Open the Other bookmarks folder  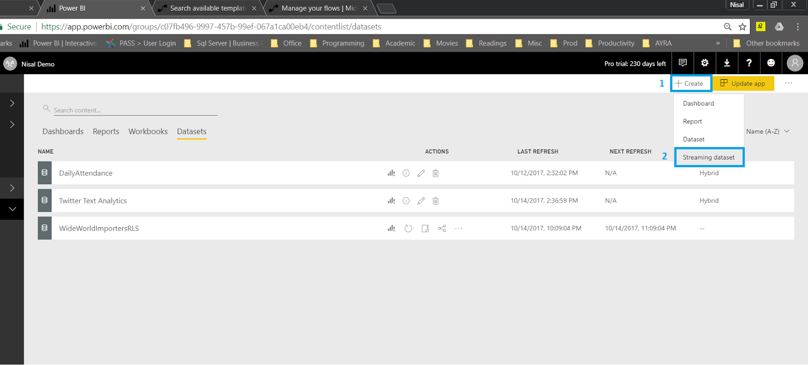(x=767, y=43)
